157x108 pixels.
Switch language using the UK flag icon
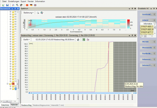35,5
